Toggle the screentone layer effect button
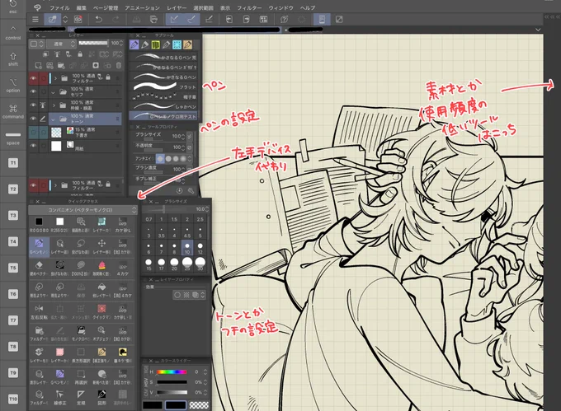 click(x=186, y=295)
